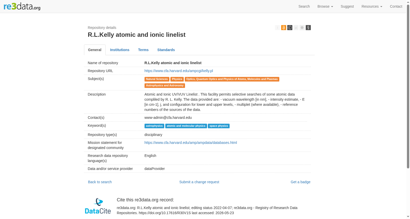This screenshot has height=219, width=410.
Task: Click the section sign policy icon
Action: pyautogui.click(x=308, y=28)
